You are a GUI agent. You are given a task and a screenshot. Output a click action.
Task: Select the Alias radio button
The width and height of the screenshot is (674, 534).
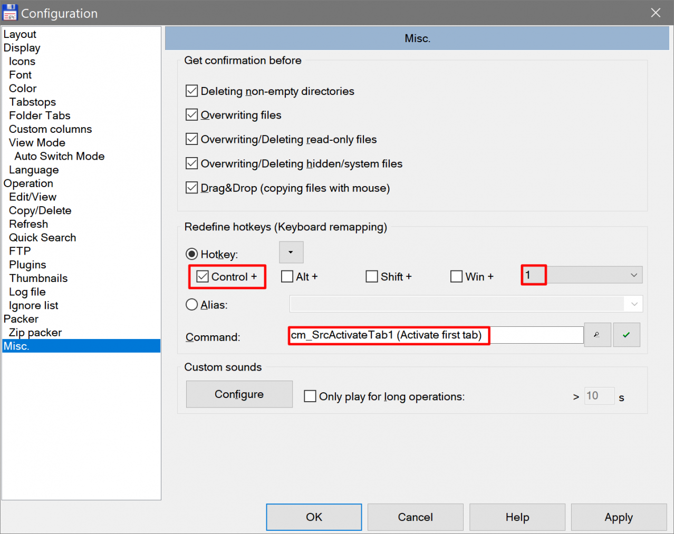[x=192, y=305]
